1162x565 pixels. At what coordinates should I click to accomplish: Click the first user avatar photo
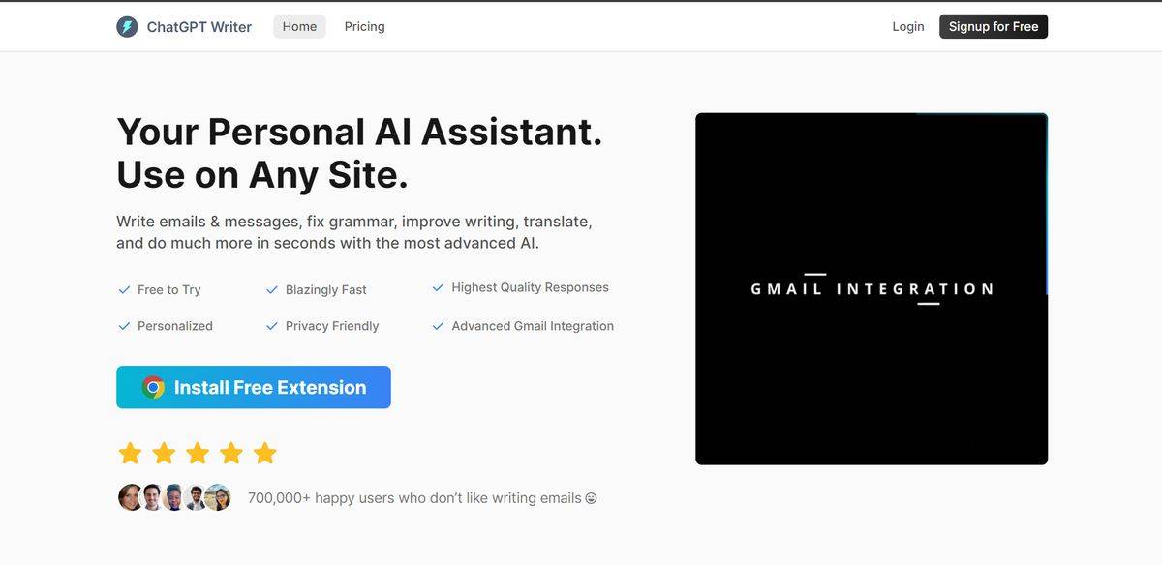[x=131, y=497]
